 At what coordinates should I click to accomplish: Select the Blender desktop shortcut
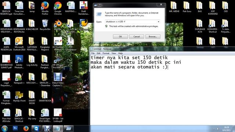[x=58, y=25]
